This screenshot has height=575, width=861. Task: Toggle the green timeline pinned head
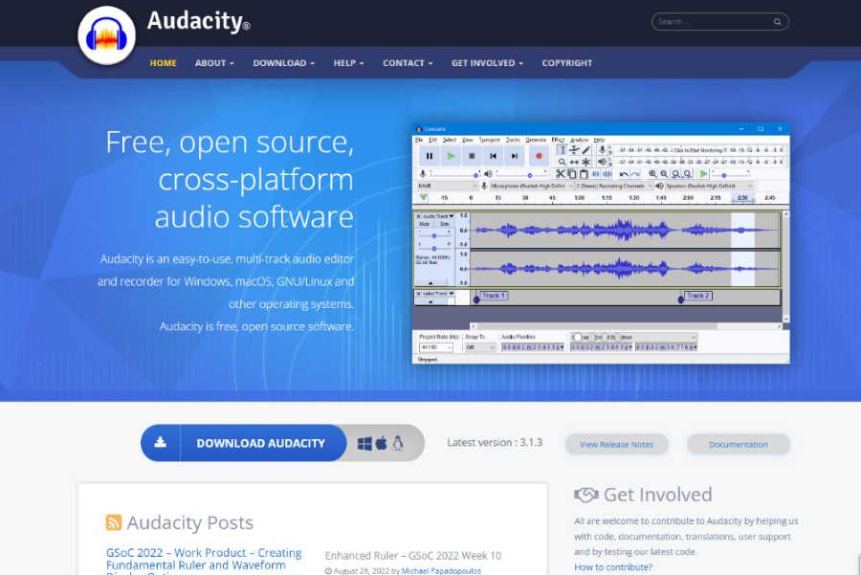tap(423, 197)
